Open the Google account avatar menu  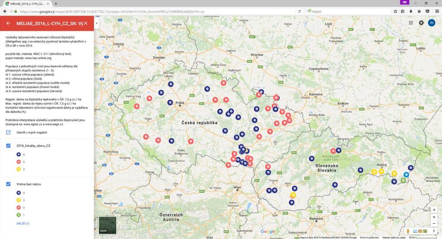432,23
